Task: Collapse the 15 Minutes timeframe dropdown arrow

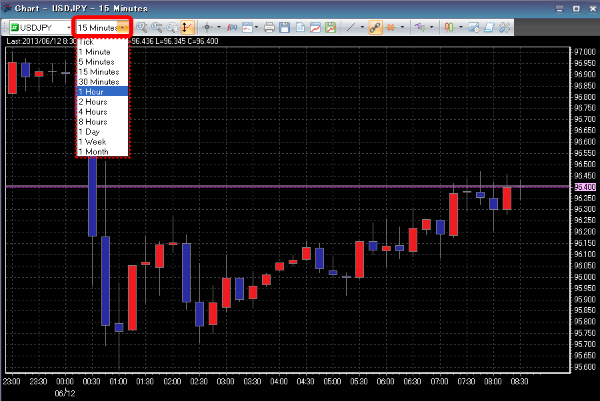Action: [x=123, y=27]
